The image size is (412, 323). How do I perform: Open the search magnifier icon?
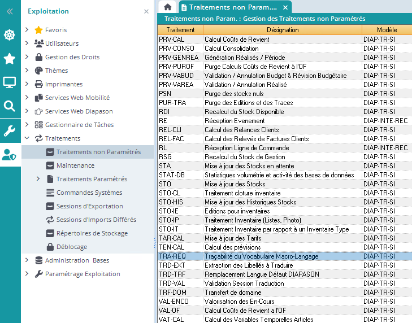(10, 106)
